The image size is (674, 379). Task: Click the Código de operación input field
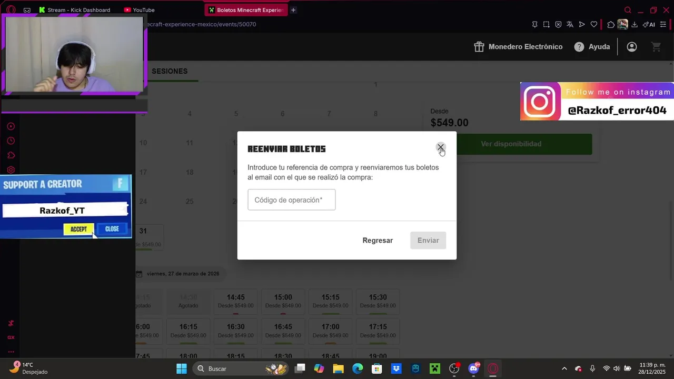tap(291, 200)
